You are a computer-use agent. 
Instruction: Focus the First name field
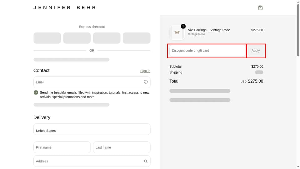coord(62,147)
